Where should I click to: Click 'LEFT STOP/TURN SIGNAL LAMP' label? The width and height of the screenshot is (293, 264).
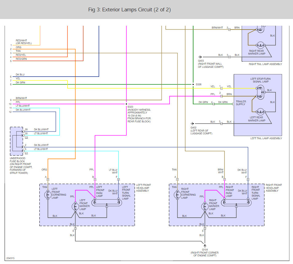click(x=260, y=80)
